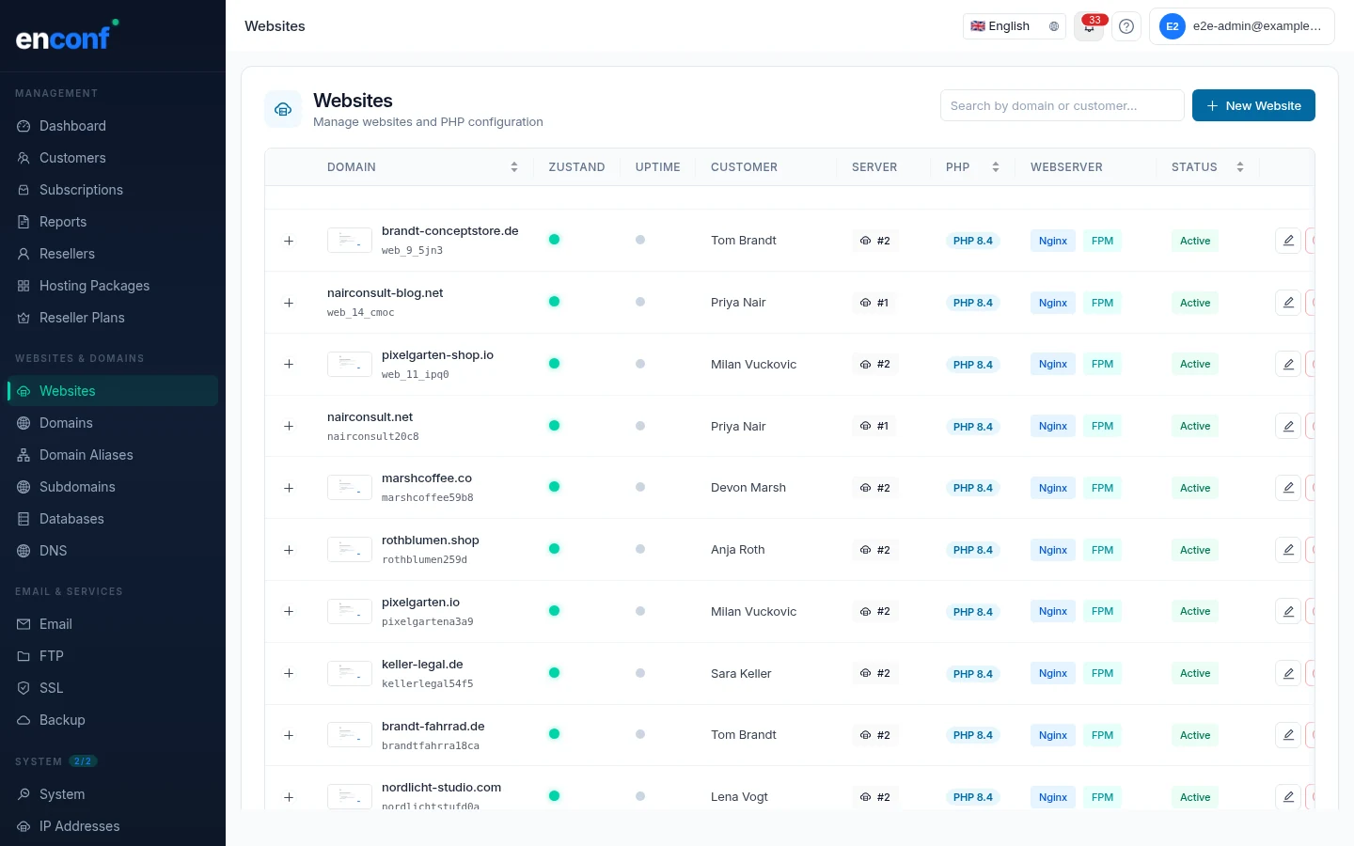Click PHP 8.4 badge for rothblumen.shop

pyautogui.click(x=972, y=550)
